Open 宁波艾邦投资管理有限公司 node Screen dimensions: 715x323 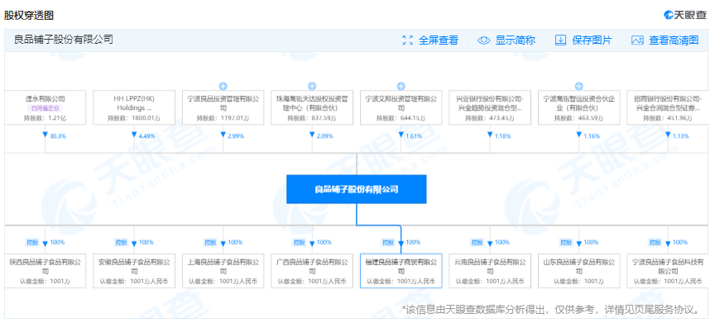click(401, 107)
